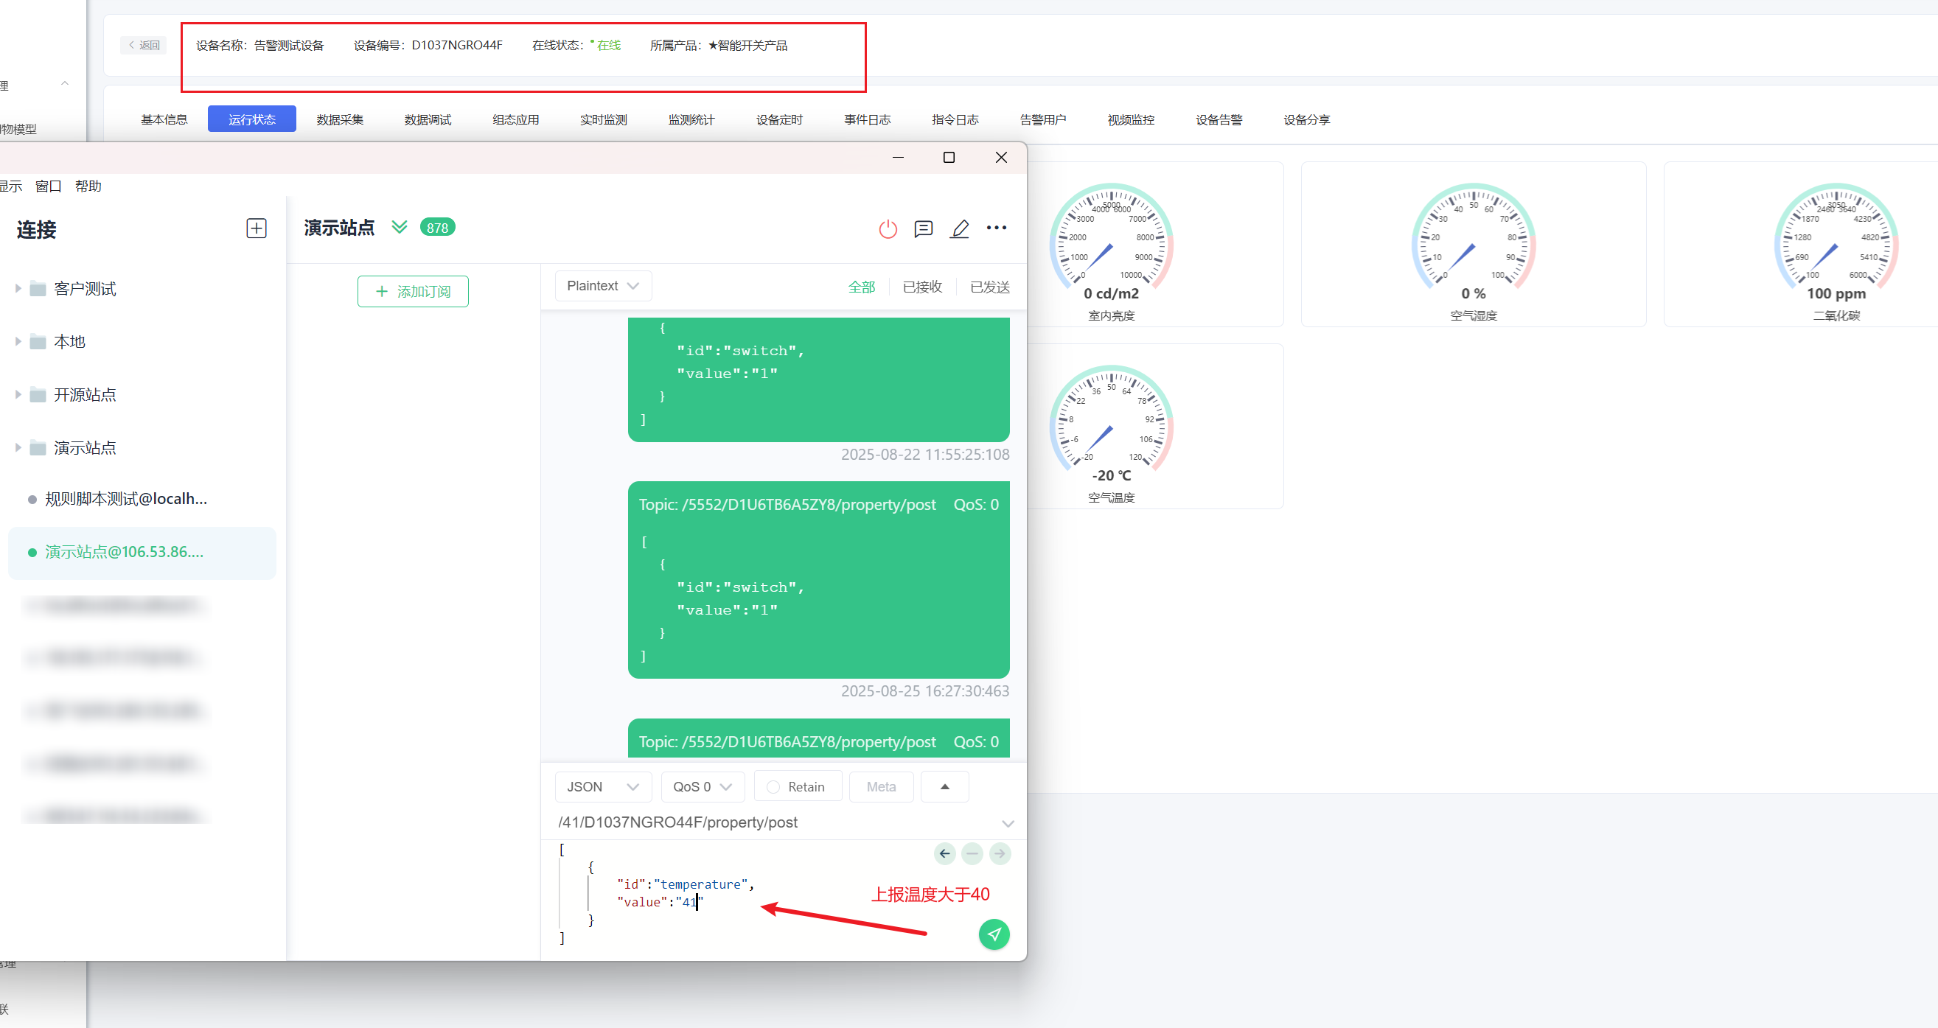
Task: Click the 室内亮度 gauge
Action: 1111,245
